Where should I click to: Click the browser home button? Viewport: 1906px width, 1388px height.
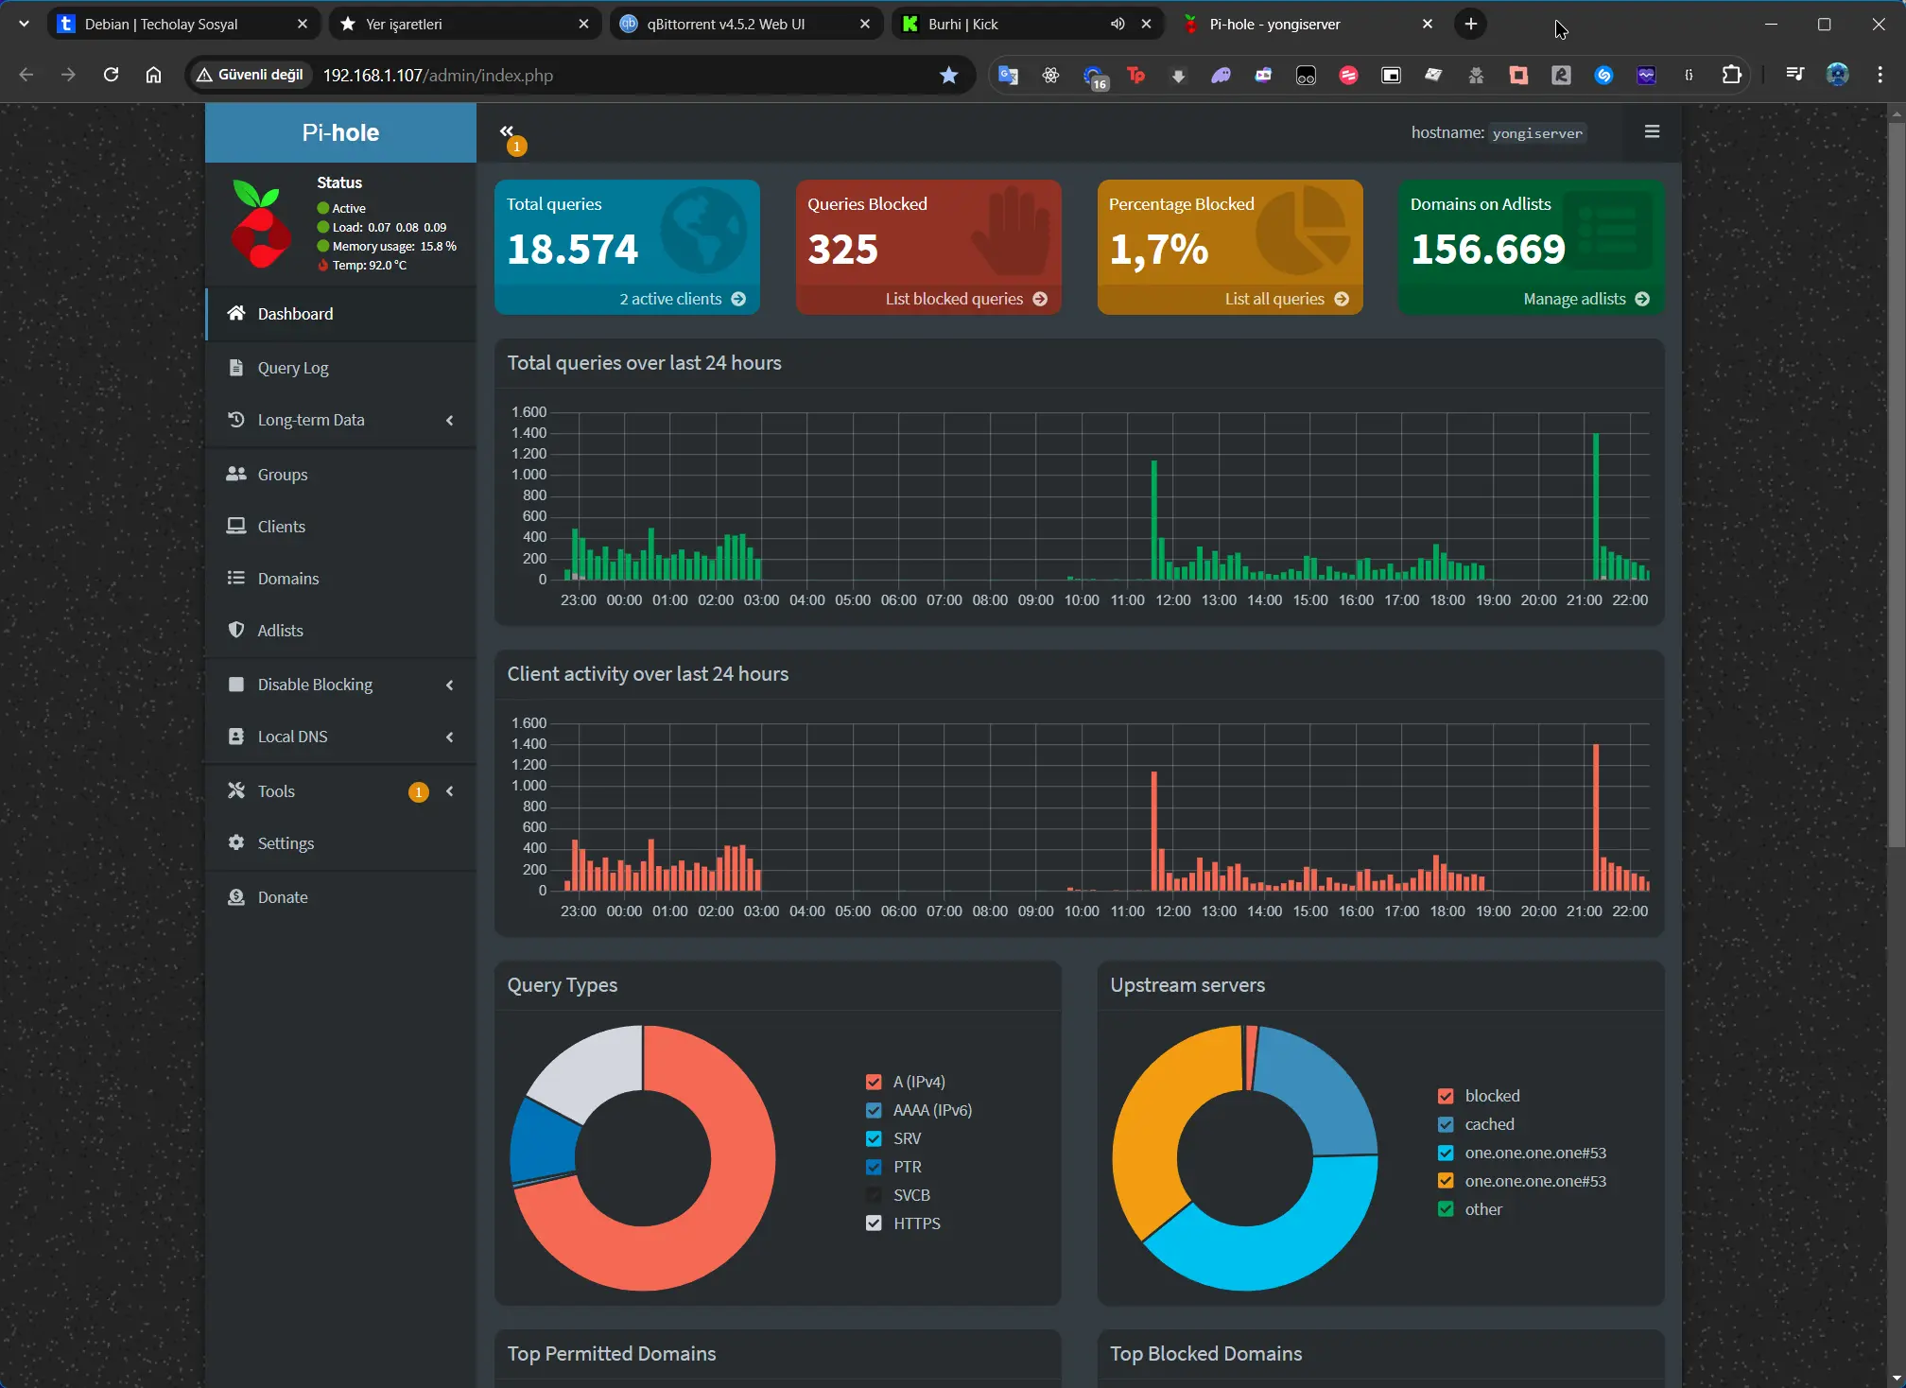[153, 75]
